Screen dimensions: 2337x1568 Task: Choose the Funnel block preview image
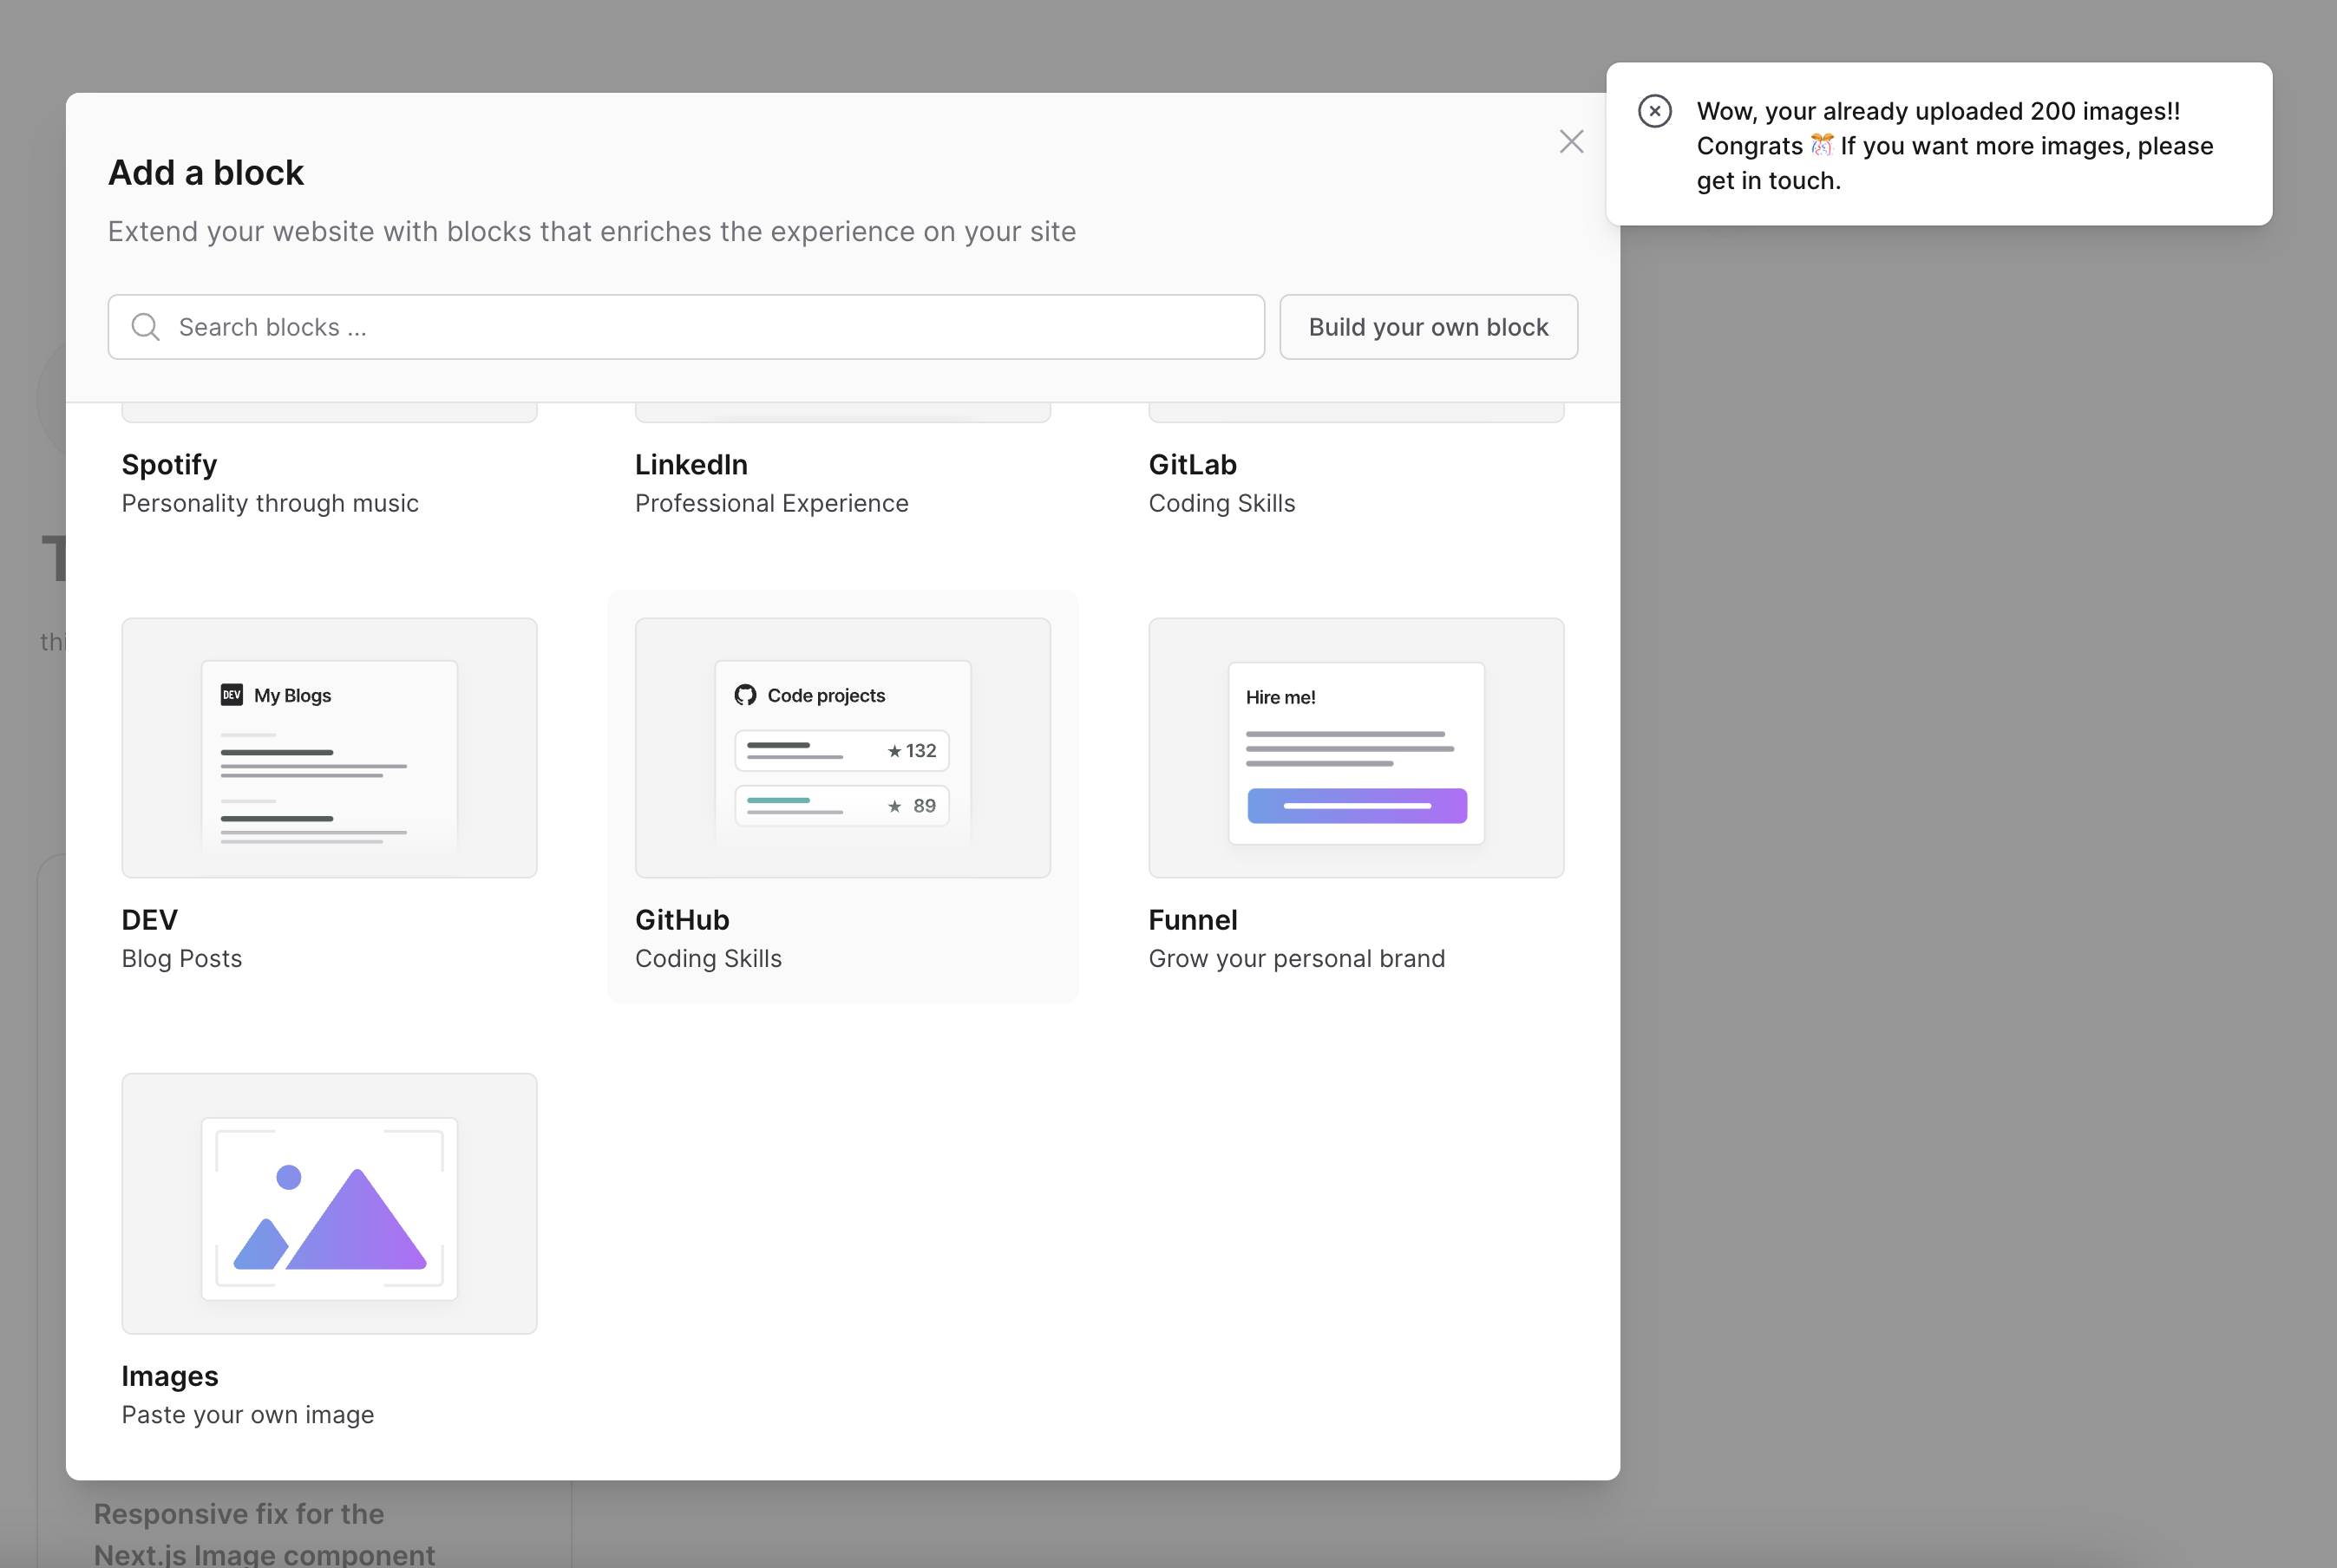1356,747
